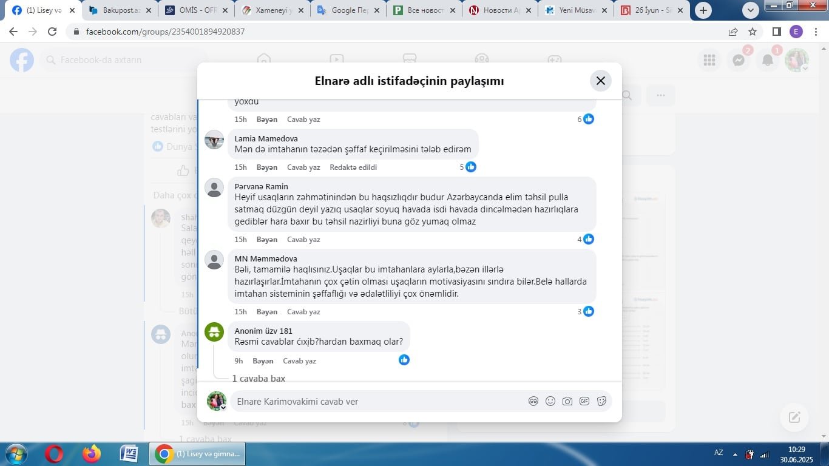View reactions on Pərvanə's comment (4)
The height and width of the screenshot is (466, 829).
click(x=585, y=239)
